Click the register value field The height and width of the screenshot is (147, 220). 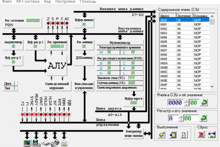(191, 118)
